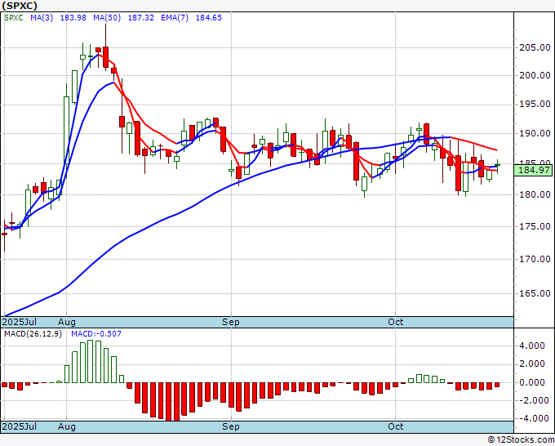Click the Aug label on price chart axis
The height and width of the screenshot is (446, 555).
67,322
